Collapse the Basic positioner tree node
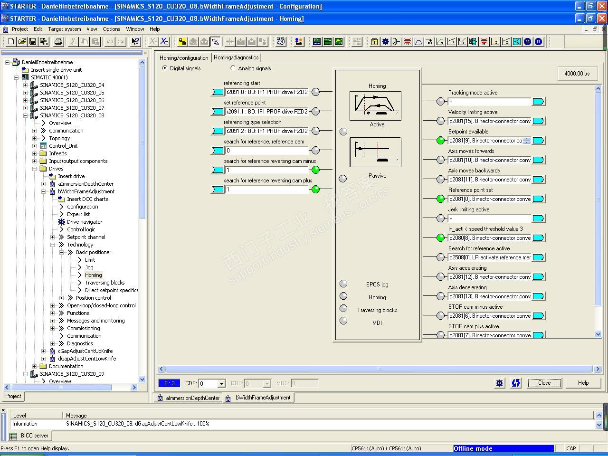The width and height of the screenshot is (608, 456). (x=61, y=252)
